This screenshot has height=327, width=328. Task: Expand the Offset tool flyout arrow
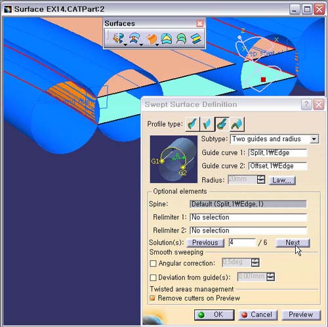coord(141,45)
